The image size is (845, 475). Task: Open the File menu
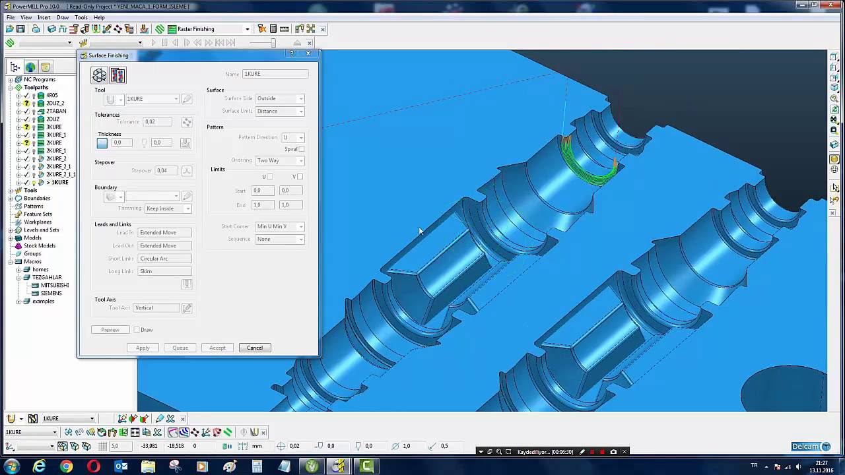click(x=11, y=18)
